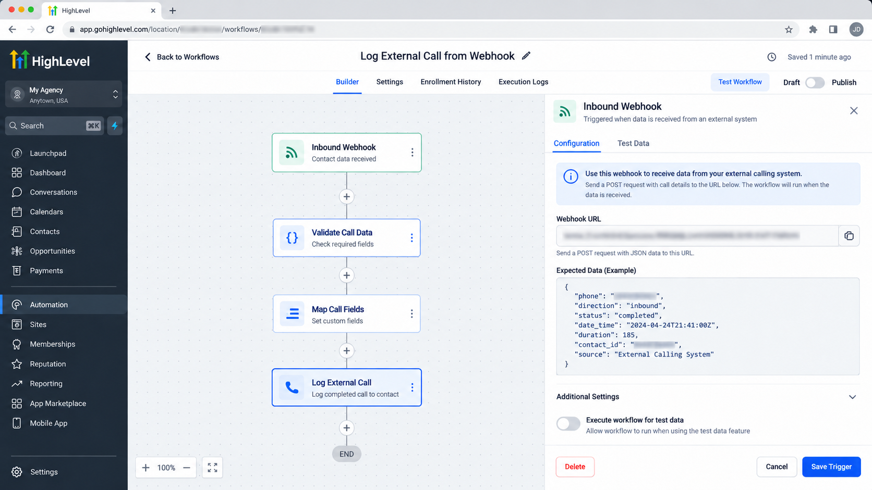Add step below the Validate Call Data node
The width and height of the screenshot is (872, 490).
pyautogui.click(x=347, y=275)
